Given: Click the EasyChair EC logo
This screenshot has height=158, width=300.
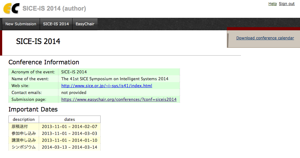Looking at the screenshot, I should 11,8.
